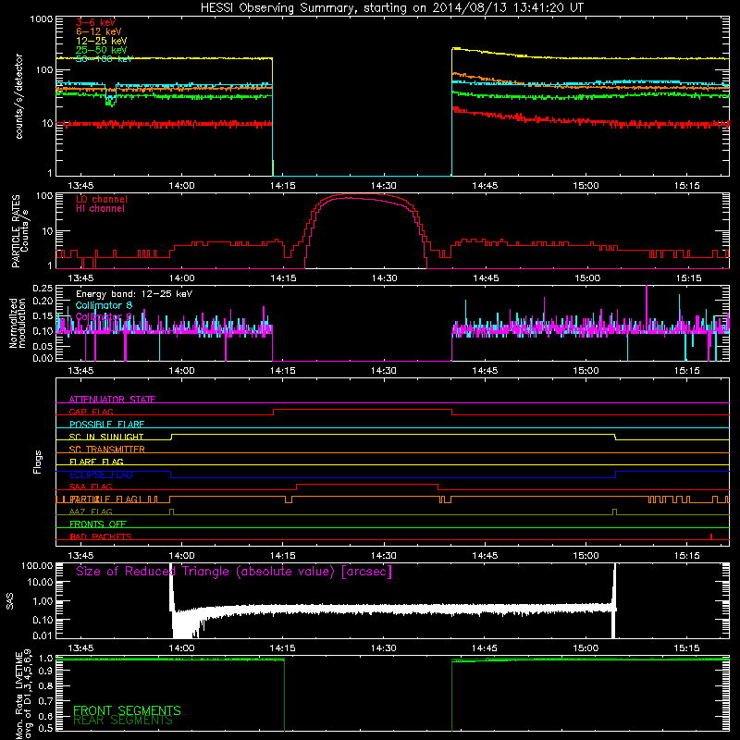740x740 pixels.
Task: Select the green 'FRONTS OFF' label
Action: tap(98, 524)
